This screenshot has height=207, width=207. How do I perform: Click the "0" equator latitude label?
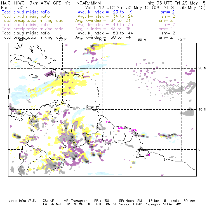click(199, 149)
